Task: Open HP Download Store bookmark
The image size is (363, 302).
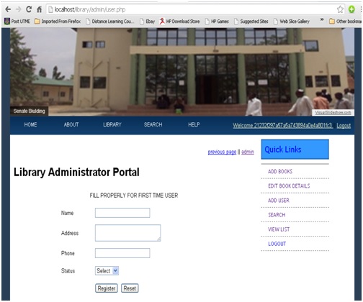Action: [179, 22]
